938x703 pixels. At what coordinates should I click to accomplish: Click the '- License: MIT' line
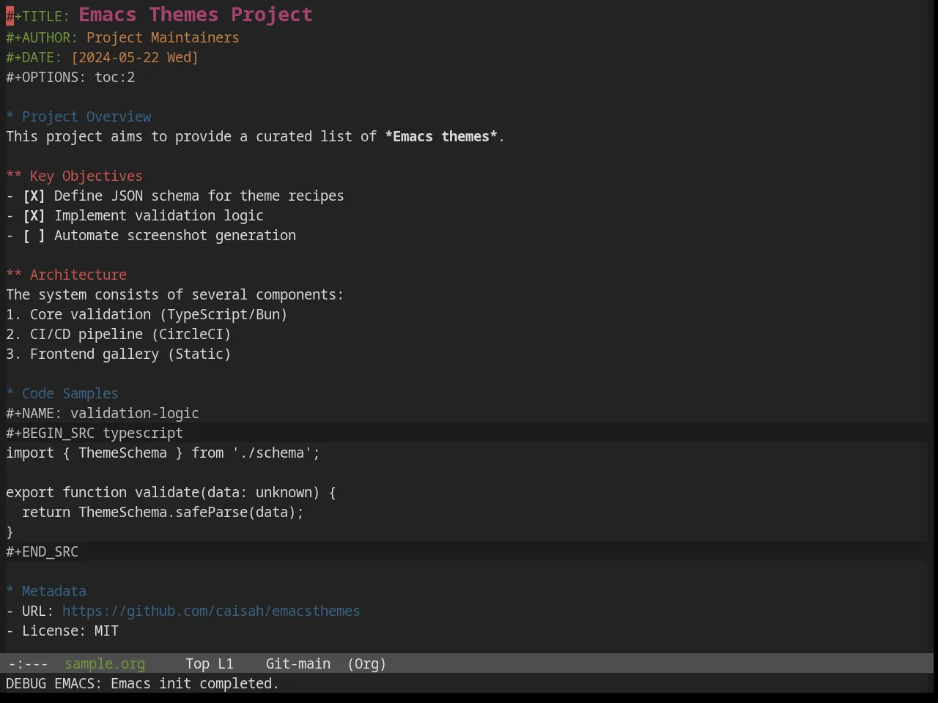tap(62, 631)
